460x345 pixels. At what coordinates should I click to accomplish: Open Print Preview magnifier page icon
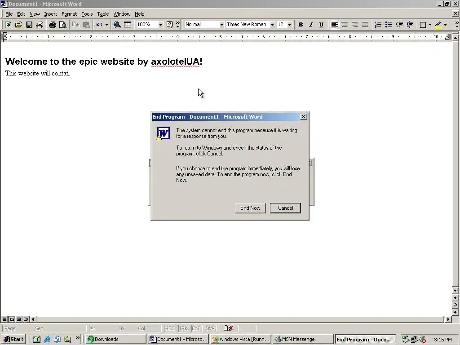pyautogui.click(x=63, y=25)
